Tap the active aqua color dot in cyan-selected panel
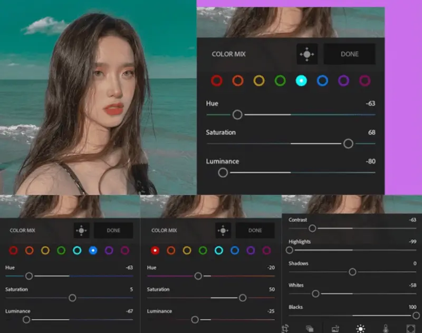The height and width of the screenshot is (333, 422). pyautogui.click(x=301, y=81)
